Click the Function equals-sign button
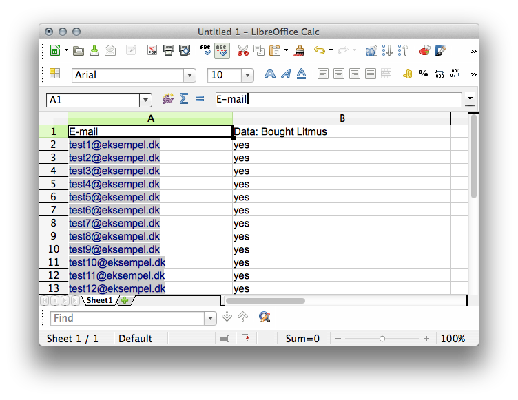The image size is (518, 400). point(200,98)
